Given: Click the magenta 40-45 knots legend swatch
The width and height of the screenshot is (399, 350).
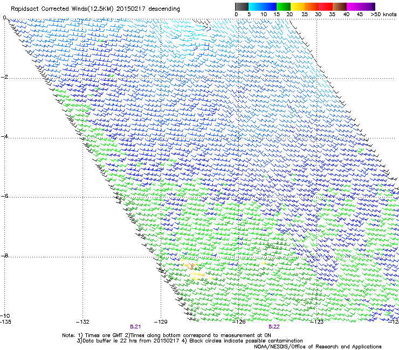Looking at the screenshot, I should click(354, 6).
